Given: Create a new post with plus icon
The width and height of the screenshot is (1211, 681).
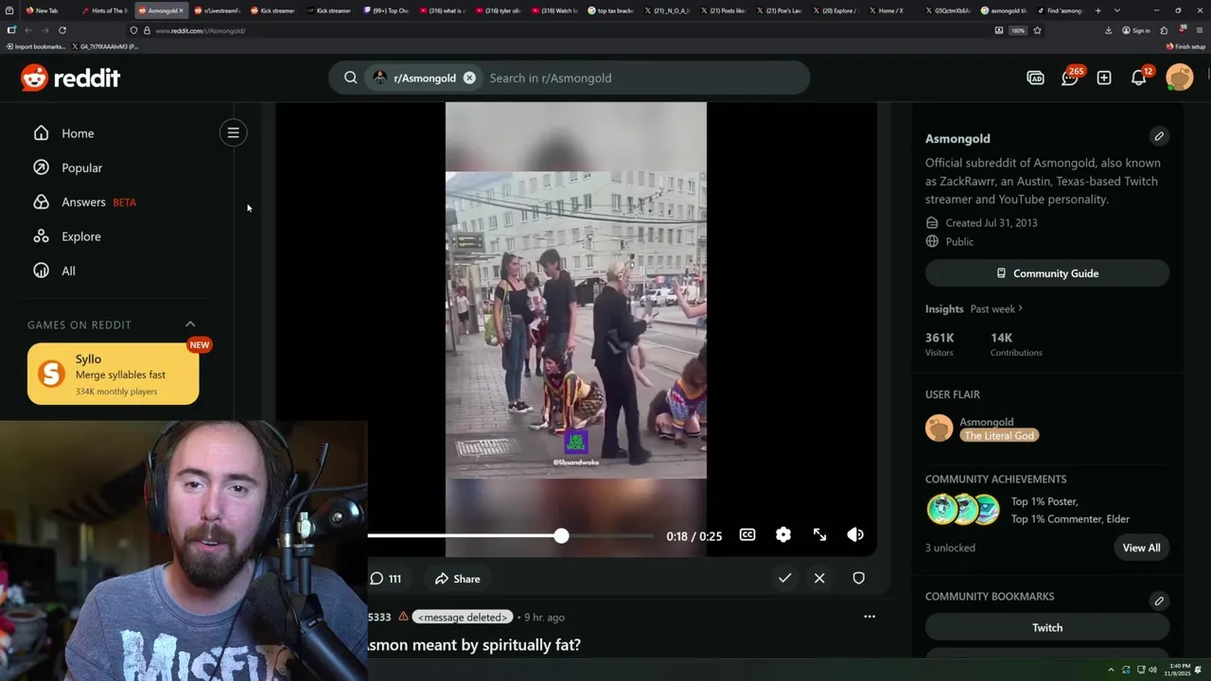Looking at the screenshot, I should [1104, 78].
